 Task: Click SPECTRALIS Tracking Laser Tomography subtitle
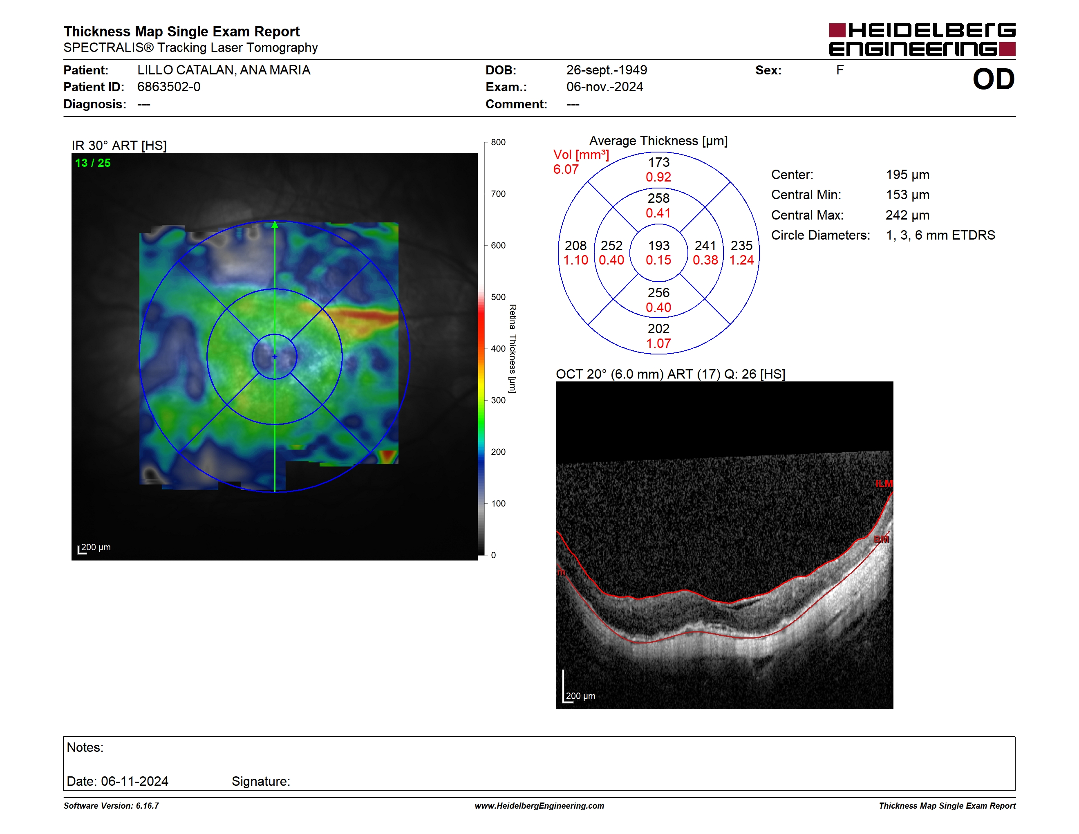191,48
